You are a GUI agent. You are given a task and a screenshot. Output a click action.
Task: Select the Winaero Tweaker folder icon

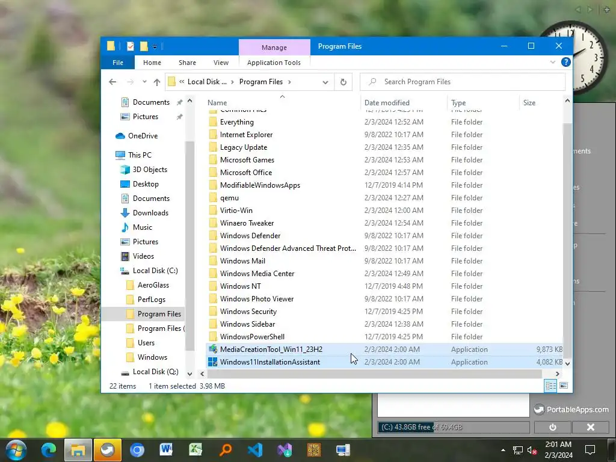click(x=213, y=223)
